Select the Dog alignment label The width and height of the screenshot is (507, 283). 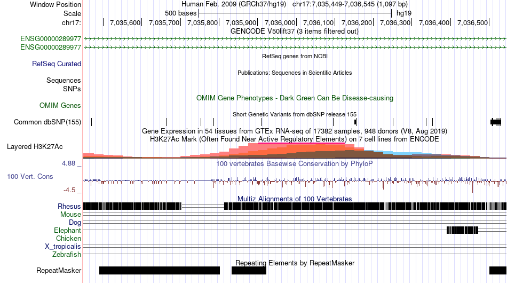click(75, 223)
